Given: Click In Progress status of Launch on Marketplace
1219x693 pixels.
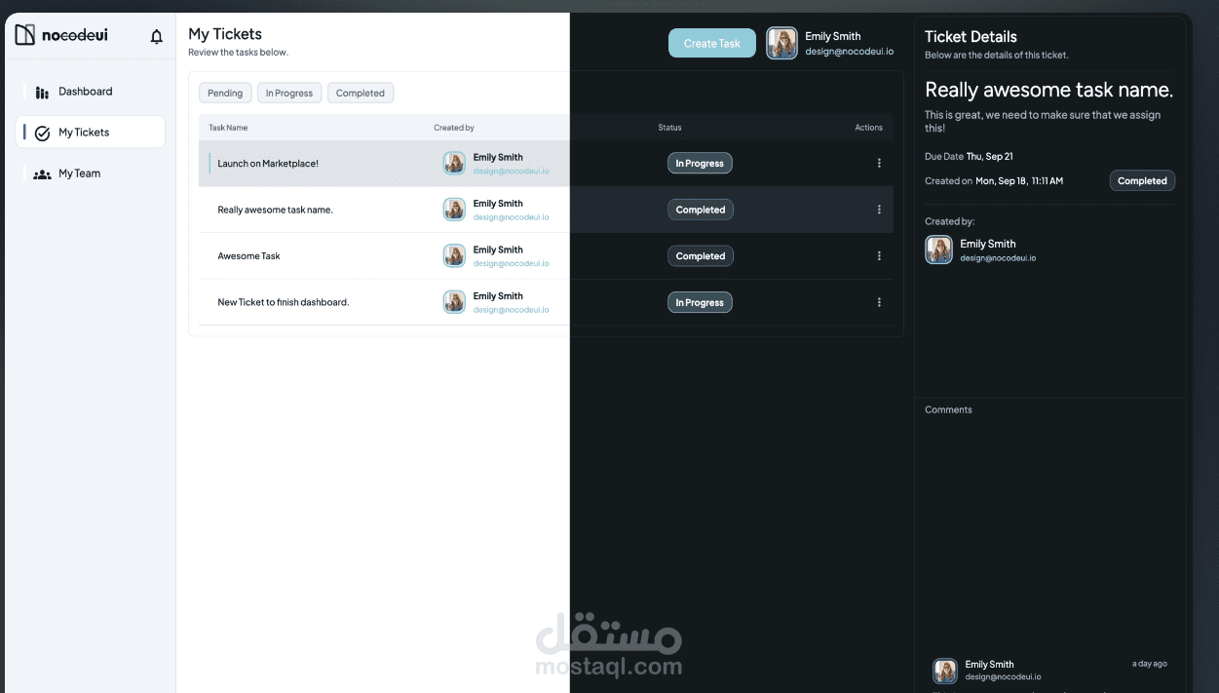Looking at the screenshot, I should point(700,164).
